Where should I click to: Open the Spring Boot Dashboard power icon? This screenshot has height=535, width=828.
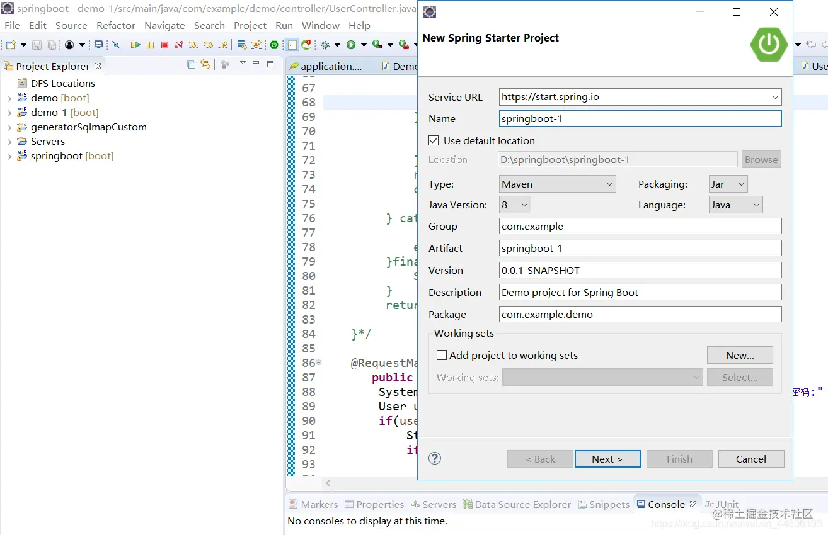274,45
